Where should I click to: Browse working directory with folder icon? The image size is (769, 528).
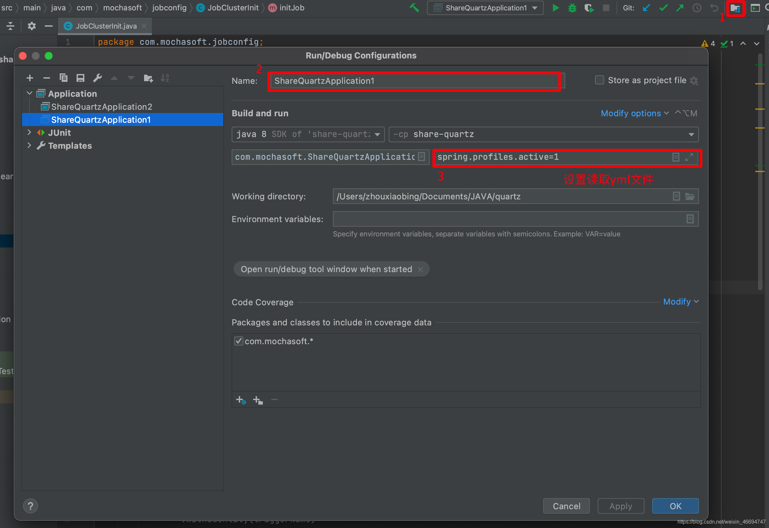pos(690,196)
